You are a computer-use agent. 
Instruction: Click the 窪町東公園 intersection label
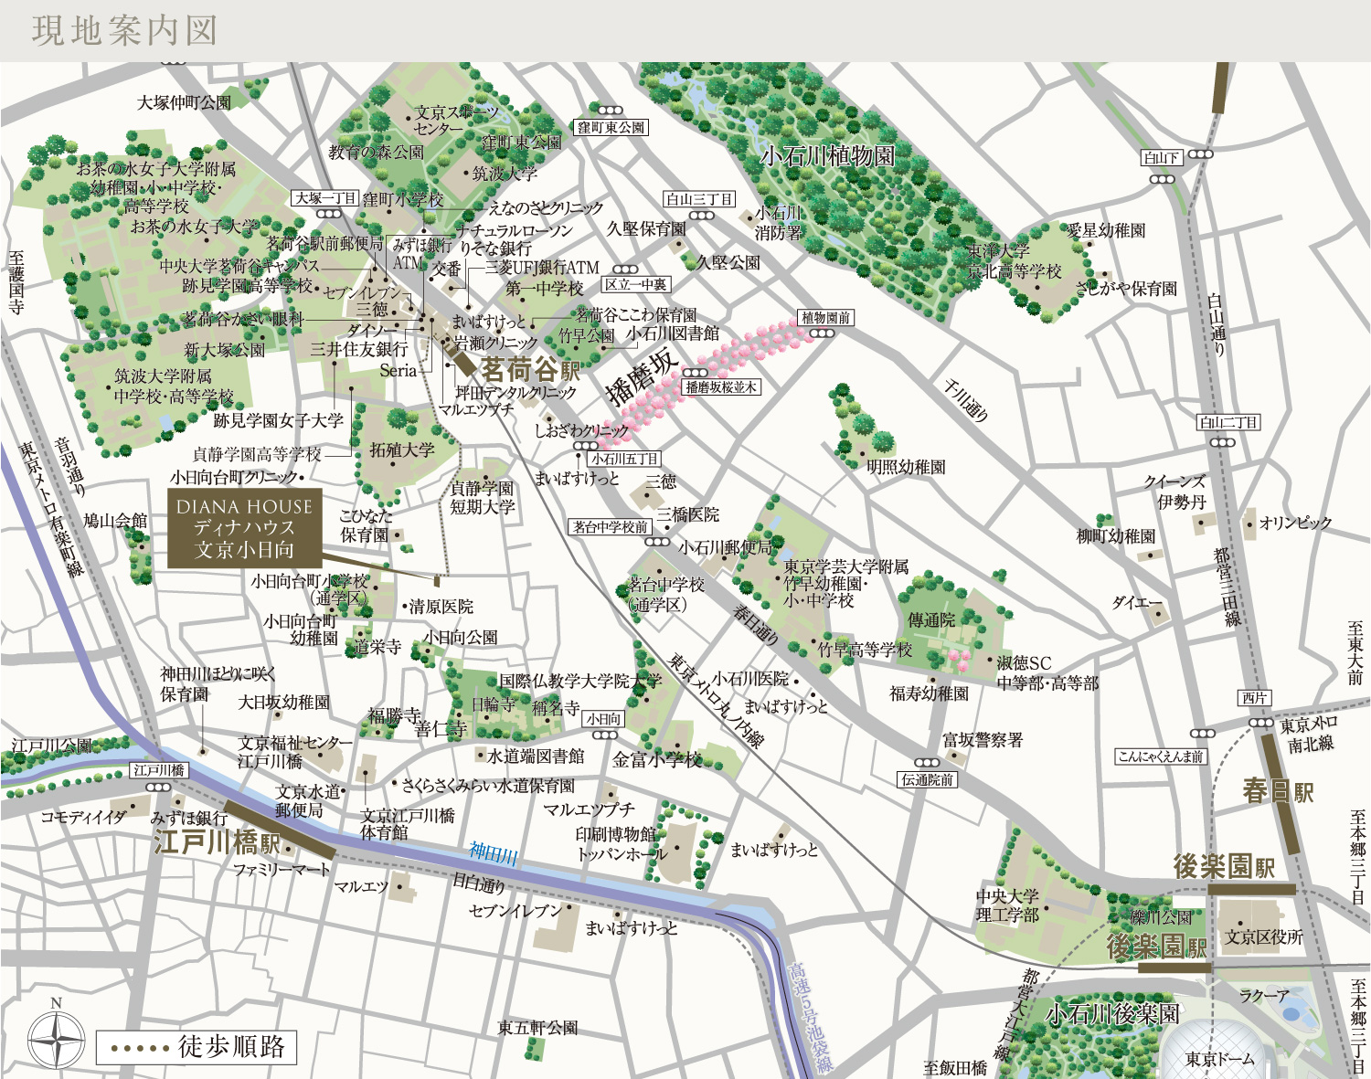click(611, 128)
